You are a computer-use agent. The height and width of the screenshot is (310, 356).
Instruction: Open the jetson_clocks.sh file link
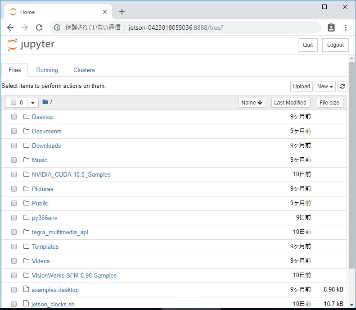click(53, 304)
